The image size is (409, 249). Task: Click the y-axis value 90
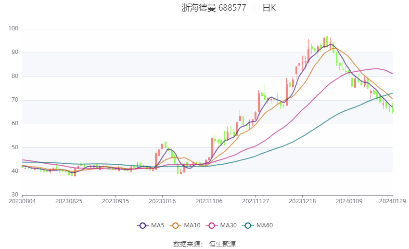15,52
